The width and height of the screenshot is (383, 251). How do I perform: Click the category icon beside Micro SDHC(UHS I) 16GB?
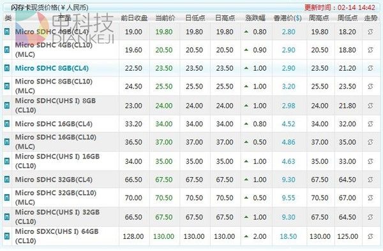(7, 161)
